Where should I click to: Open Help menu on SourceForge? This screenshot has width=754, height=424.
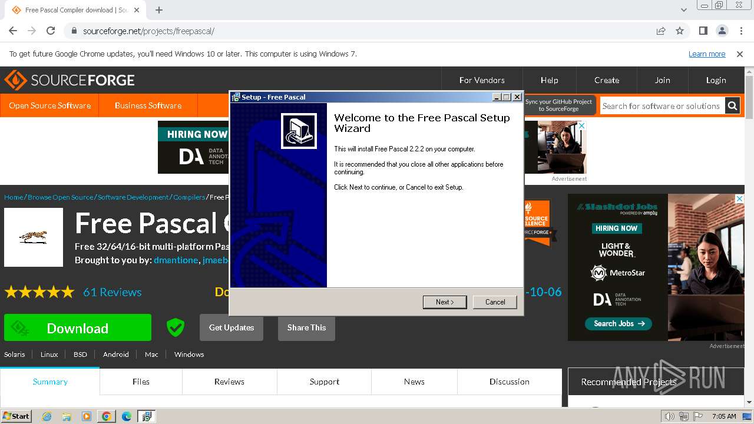[549, 80]
